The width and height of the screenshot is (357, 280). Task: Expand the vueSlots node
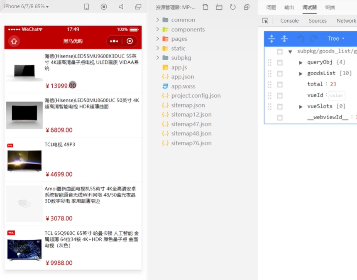tap(301, 107)
